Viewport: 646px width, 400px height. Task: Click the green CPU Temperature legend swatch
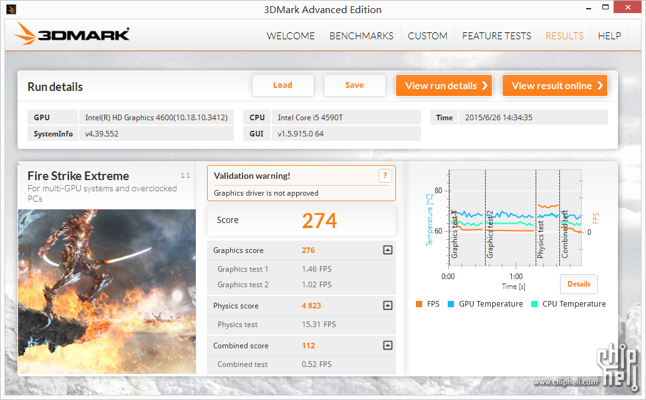tap(534, 304)
